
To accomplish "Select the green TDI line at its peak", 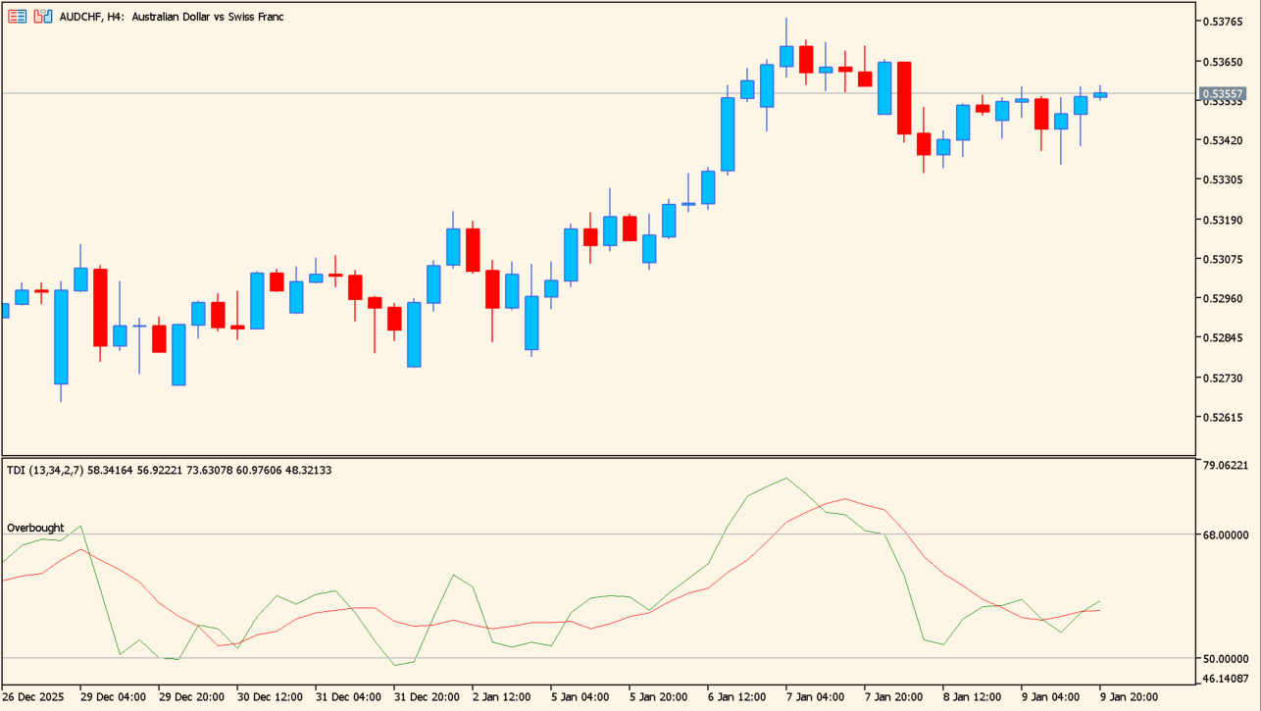I will [x=785, y=480].
